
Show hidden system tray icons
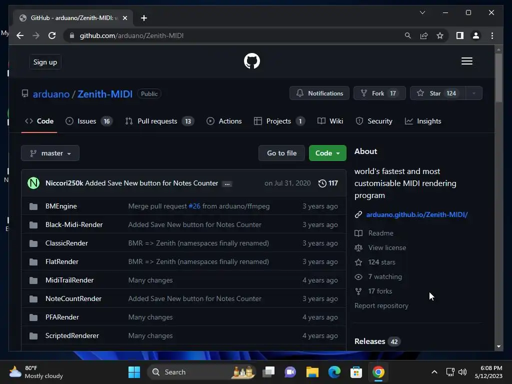click(434, 372)
